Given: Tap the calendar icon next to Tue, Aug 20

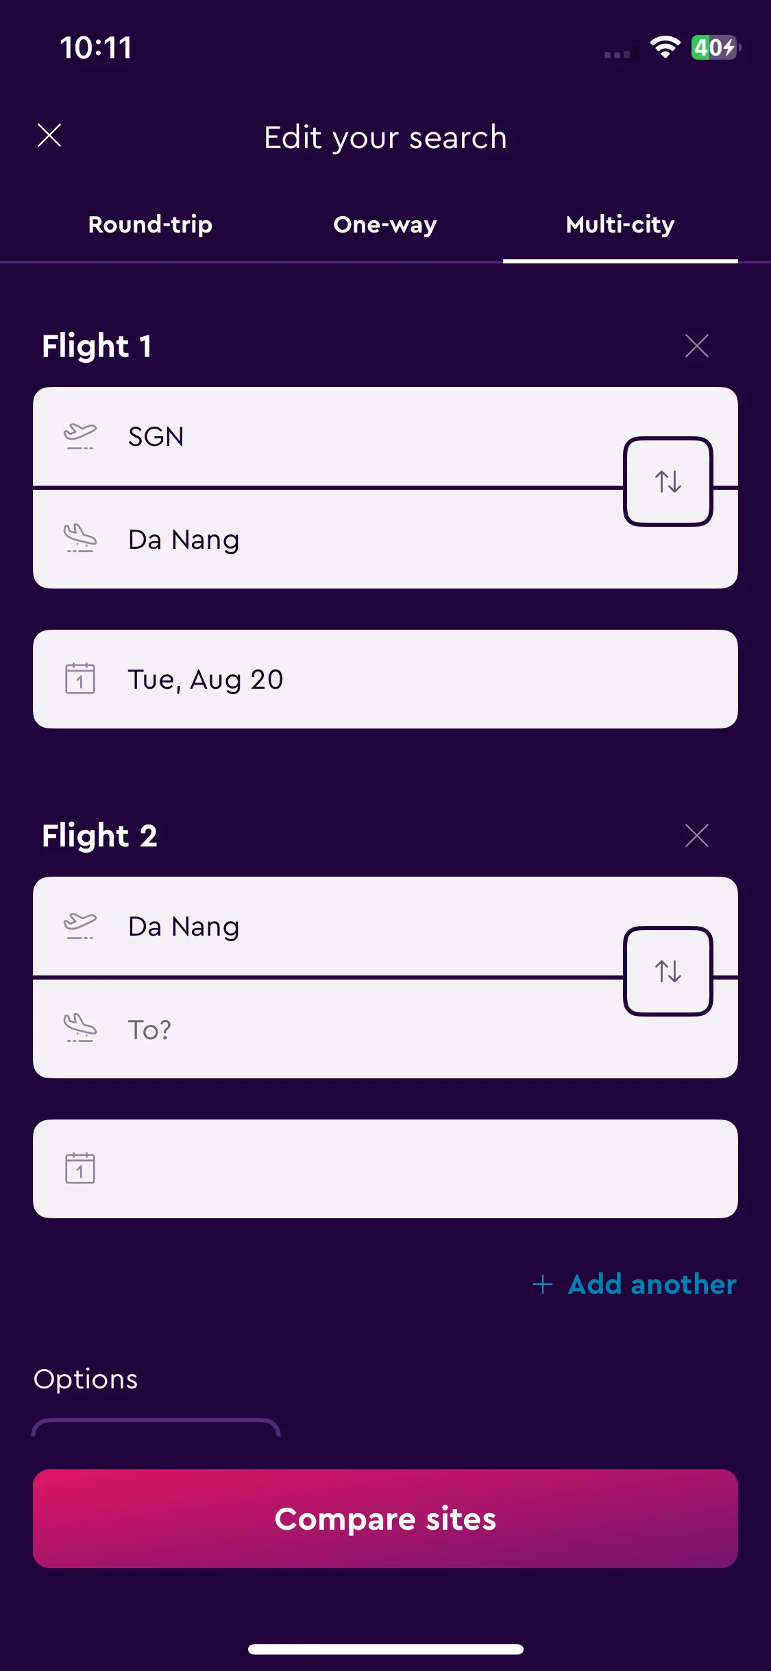Looking at the screenshot, I should [80, 678].
